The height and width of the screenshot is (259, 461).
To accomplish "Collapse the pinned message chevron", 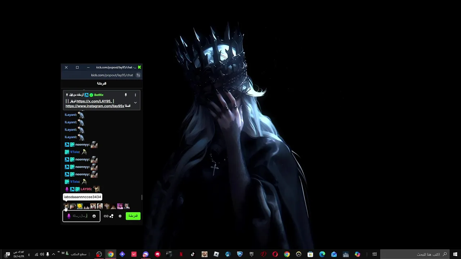I will tap(135, 103).
